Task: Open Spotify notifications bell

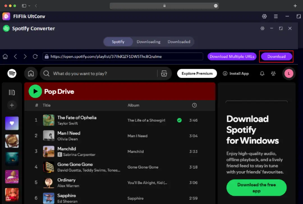Action: tap(262, 73)
